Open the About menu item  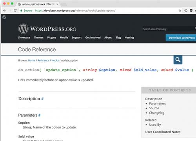point(108,38)
